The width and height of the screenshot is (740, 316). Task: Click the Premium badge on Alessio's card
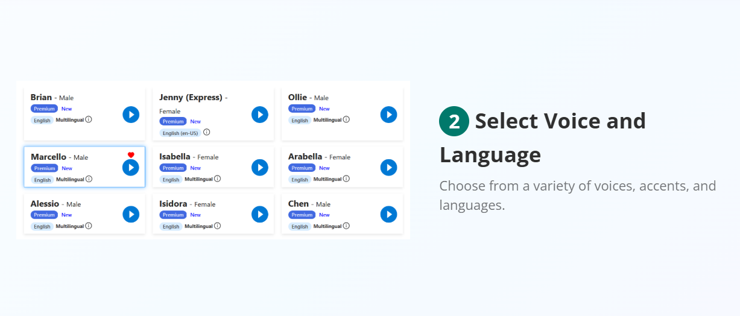pos(44,215)
